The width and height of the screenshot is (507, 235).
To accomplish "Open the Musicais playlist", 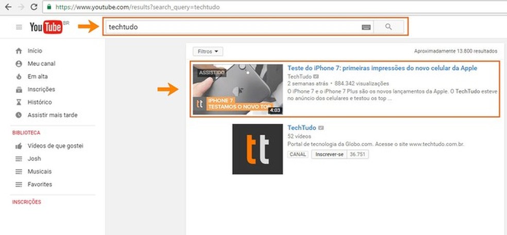I will pos(40,172).
